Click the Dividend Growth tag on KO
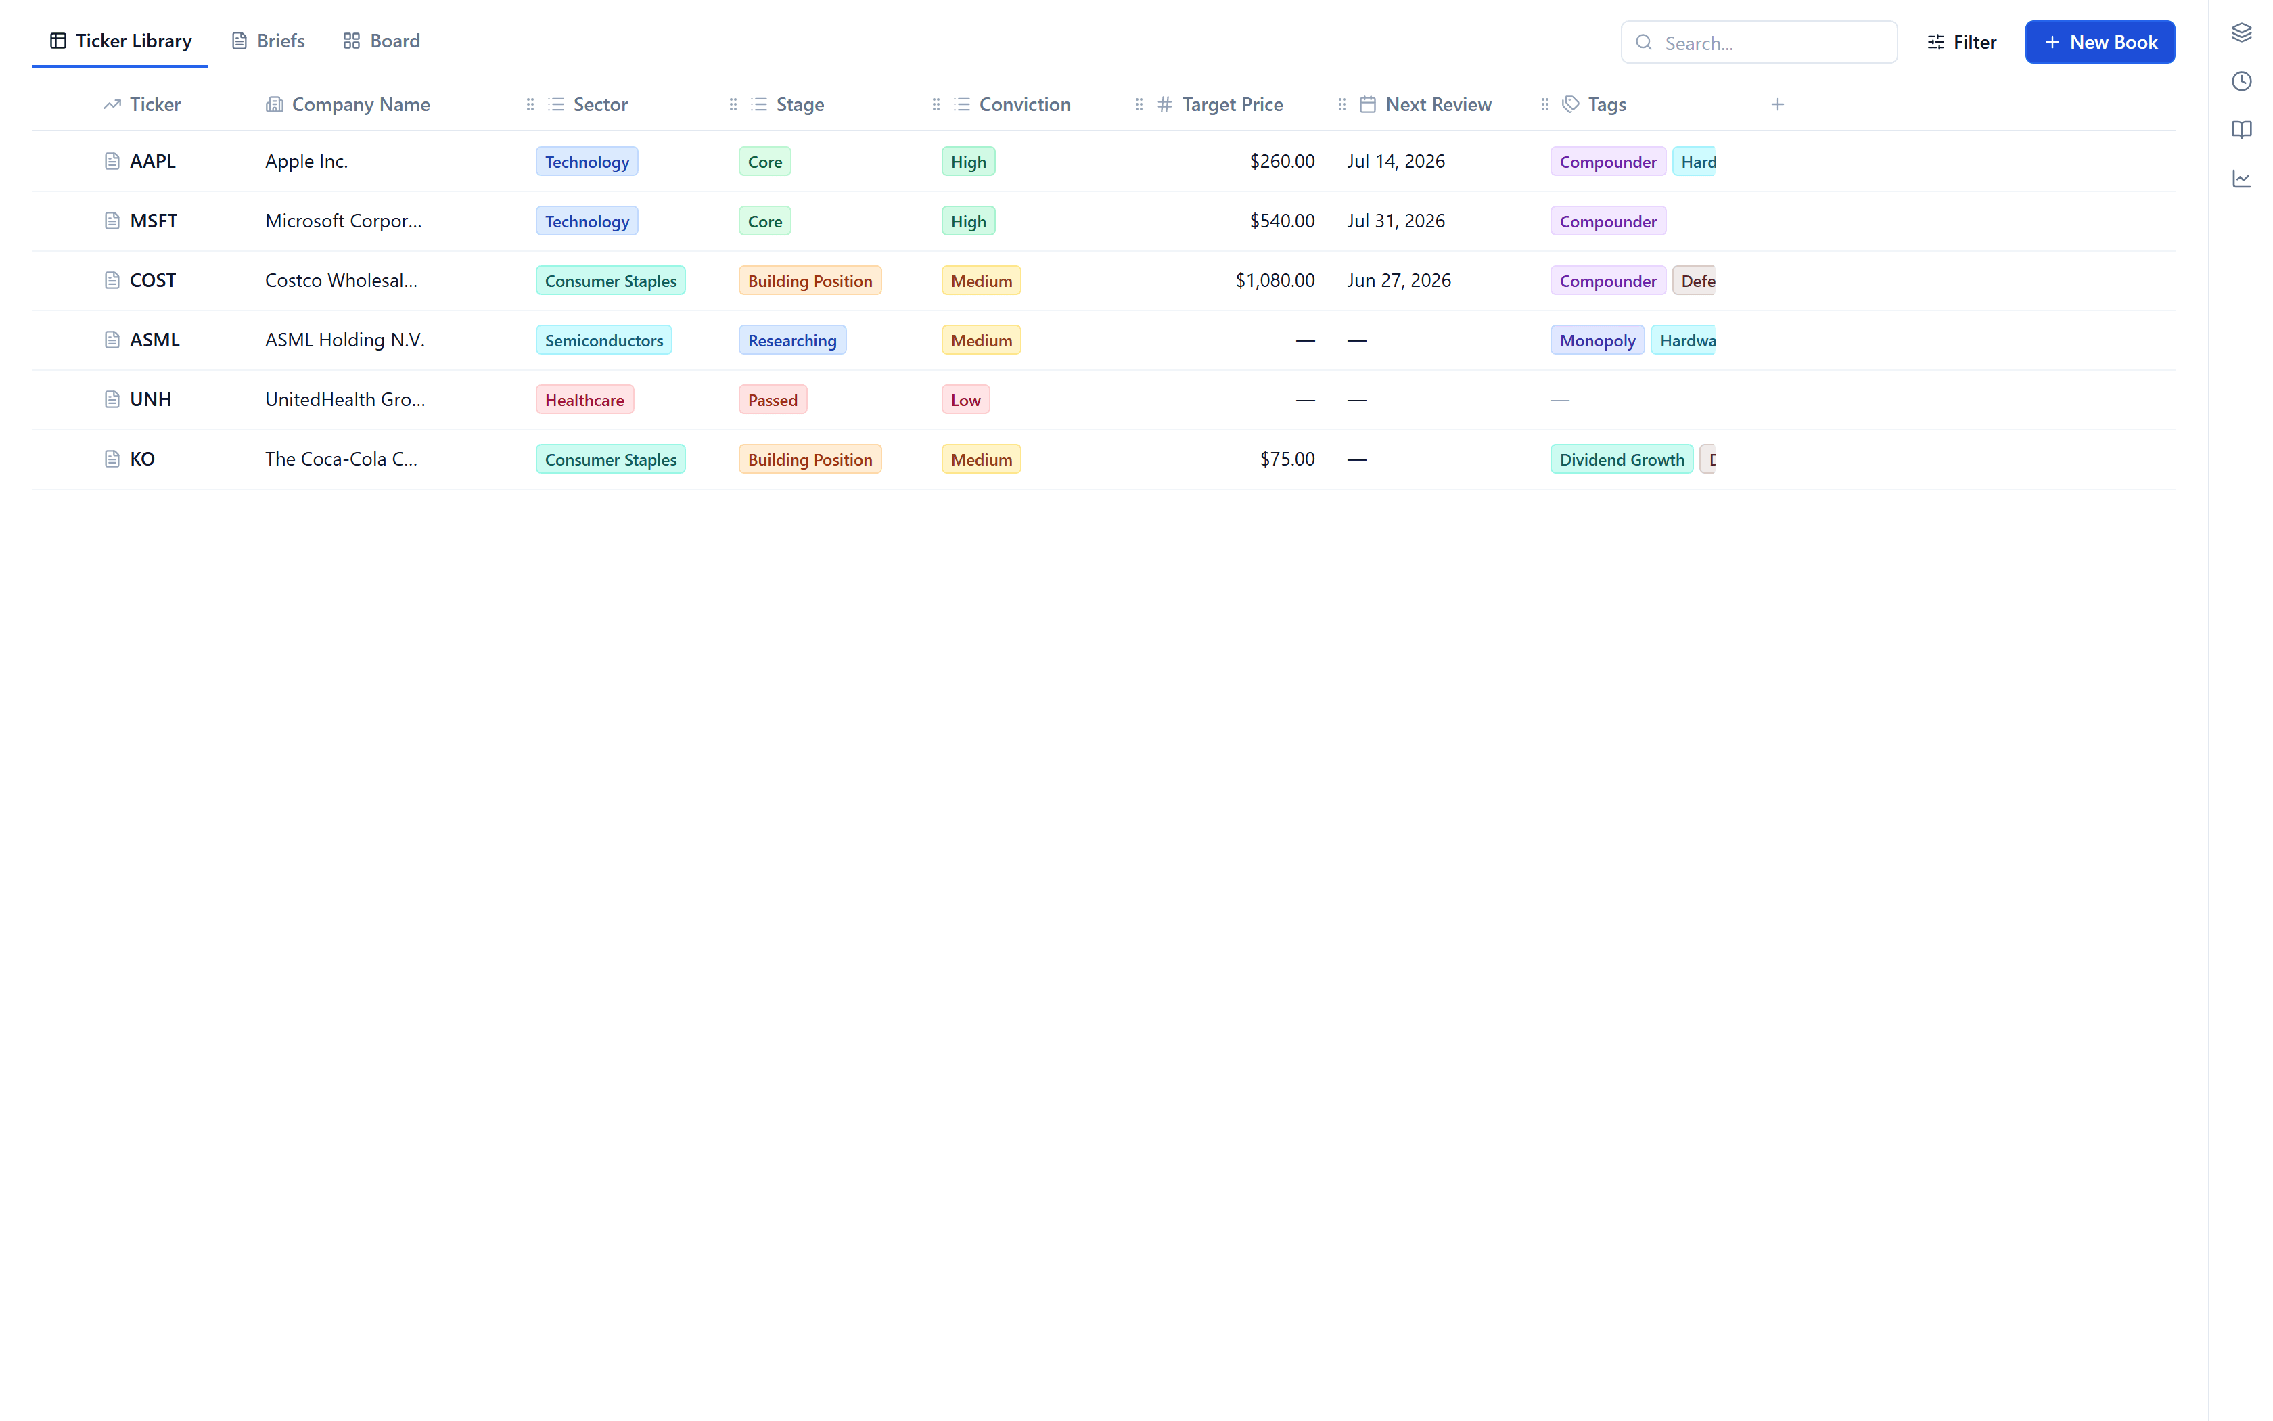 pos(1621,459)
